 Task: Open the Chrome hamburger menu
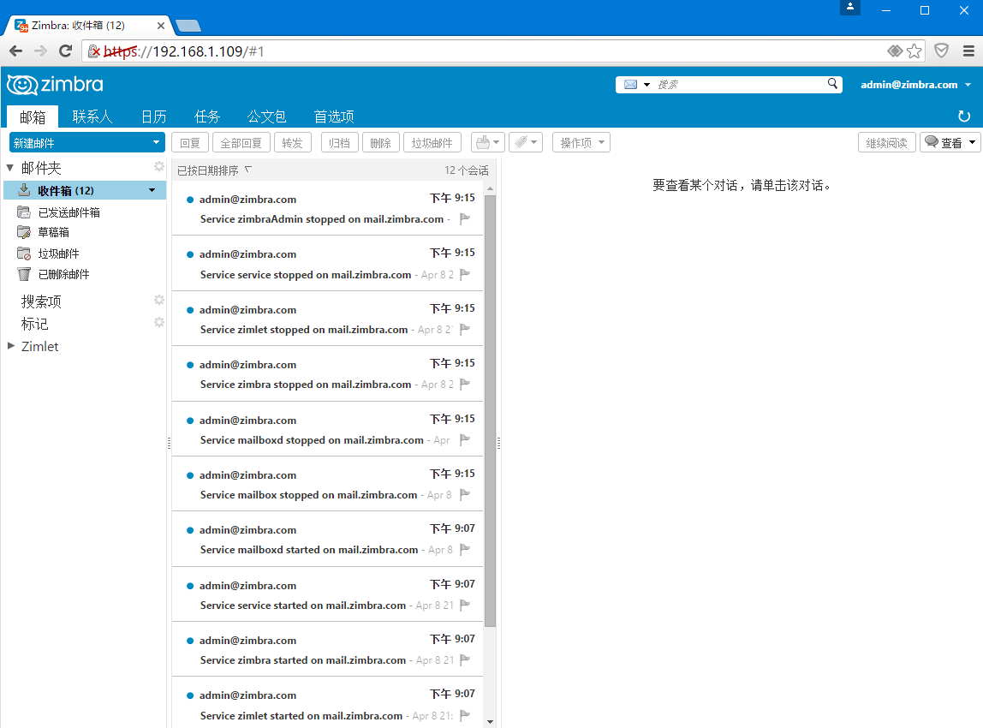[x=968, y=51]
